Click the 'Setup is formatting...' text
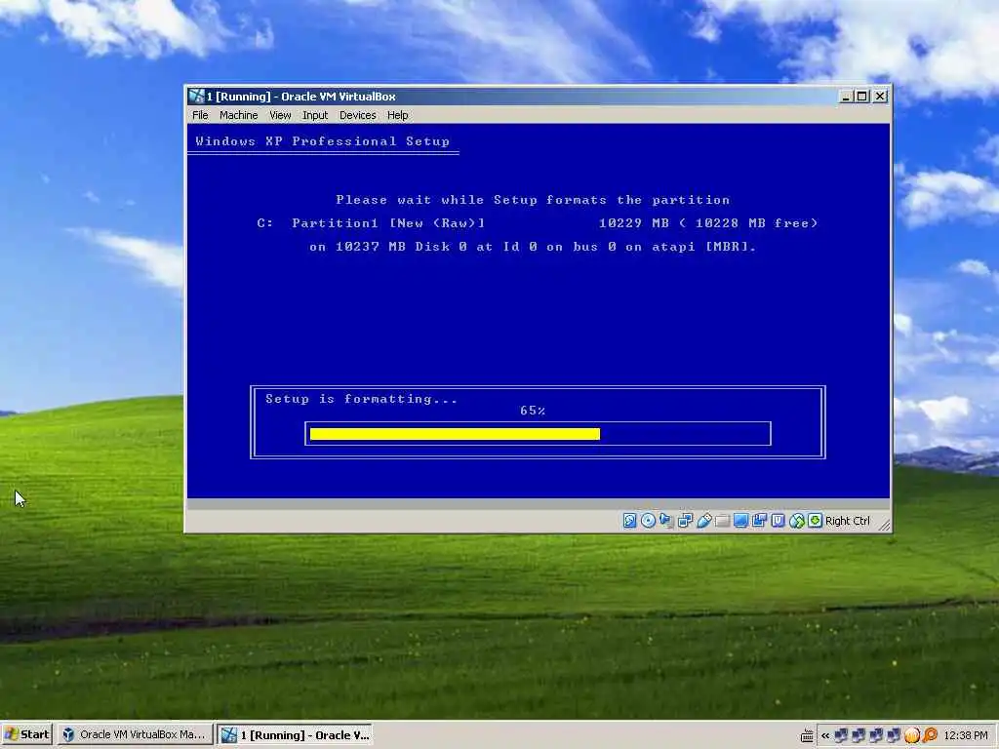Screen dimensions: 999x749 [361, 399]
